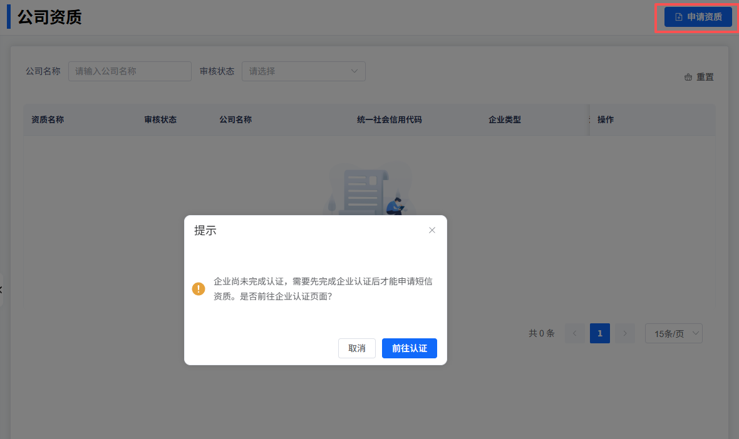Viewport: 739px width, 439px height.
Task: Click the sidebar collapse arrow on the left edge
Action: (x=1, y=290)
